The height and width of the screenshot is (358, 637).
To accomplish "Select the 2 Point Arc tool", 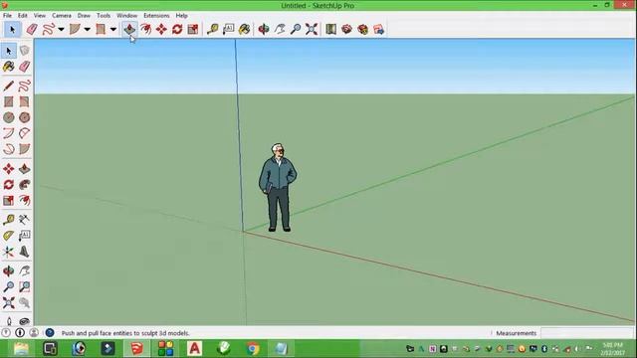I will 24,133.
